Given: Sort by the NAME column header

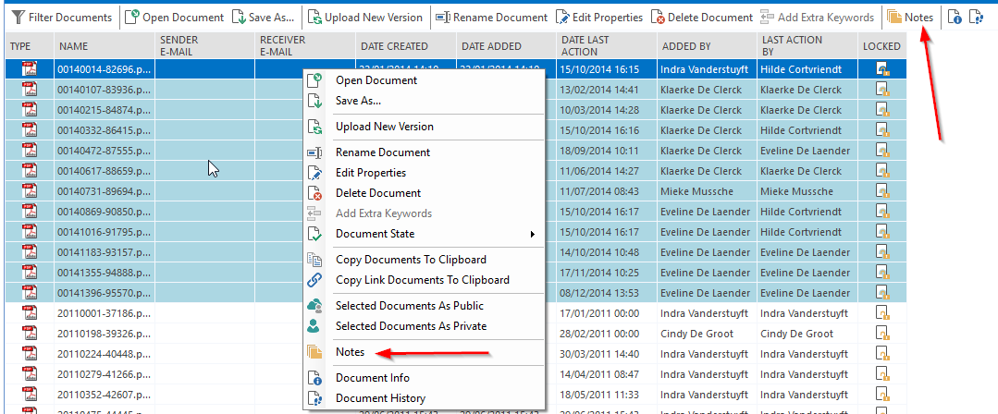Looking at the screenshot, I should click(105, 46).
